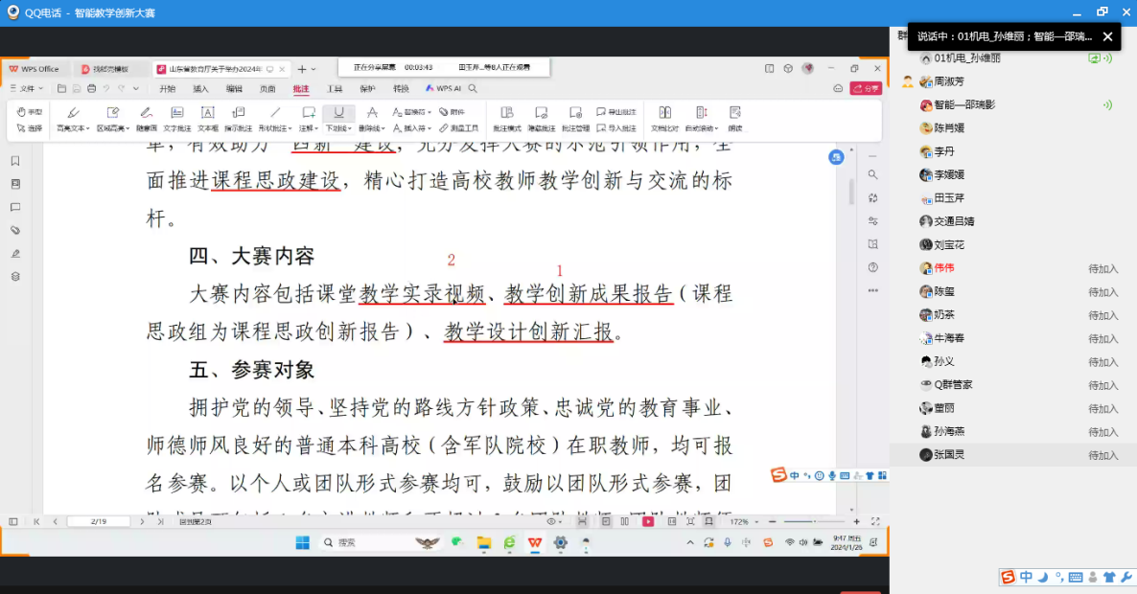The width and height of the screenshot is (1137, 594).
Task: Toggle 批注模式 annotation mode
Action: (x=507, y=118)
